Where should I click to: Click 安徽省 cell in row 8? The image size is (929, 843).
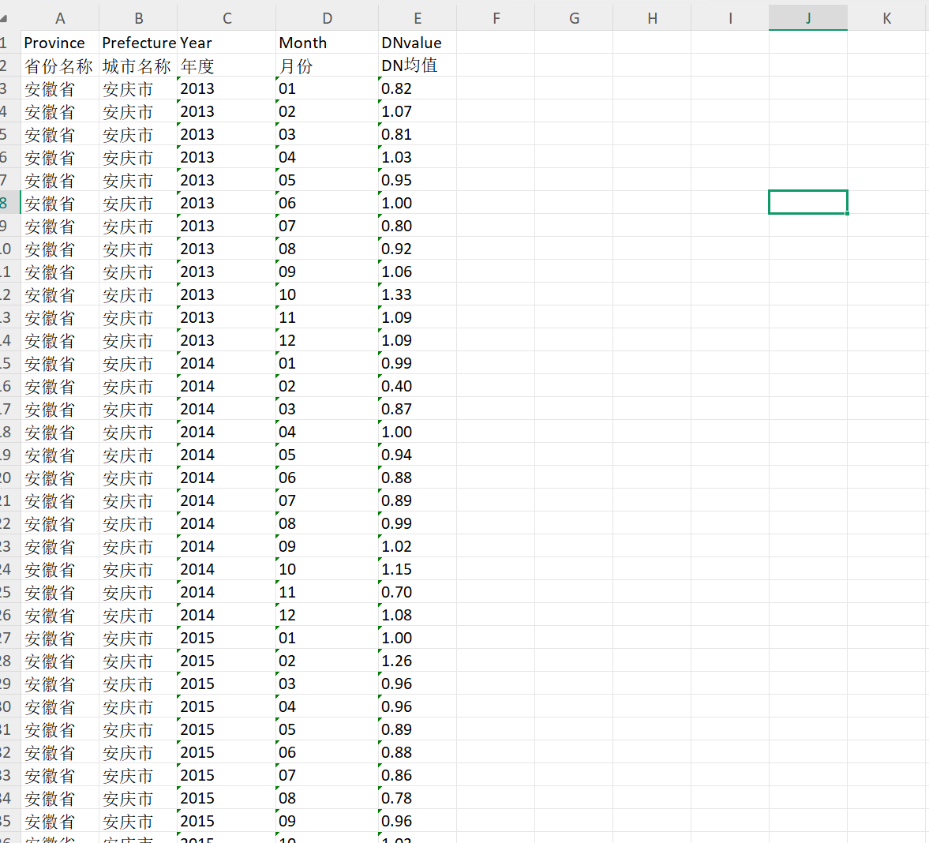tap(60, 203)
